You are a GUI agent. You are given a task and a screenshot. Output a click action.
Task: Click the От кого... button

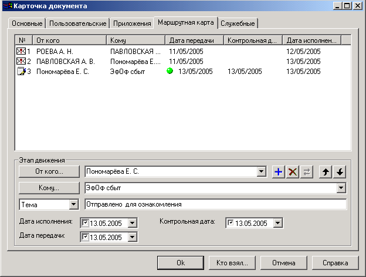click(49, 172)
